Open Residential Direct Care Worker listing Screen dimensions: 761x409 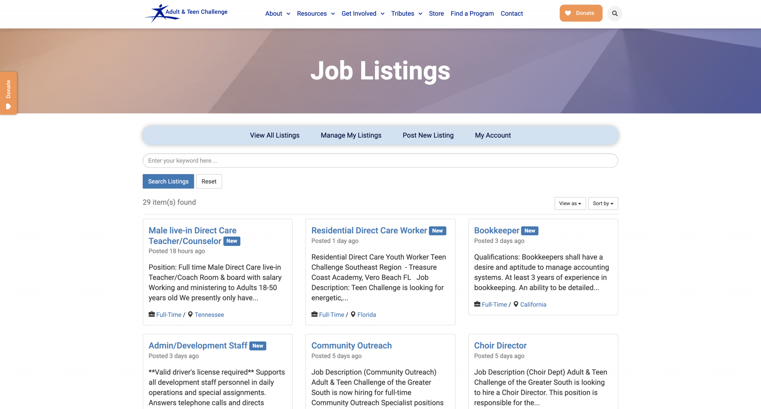click(x=369, y=230)
